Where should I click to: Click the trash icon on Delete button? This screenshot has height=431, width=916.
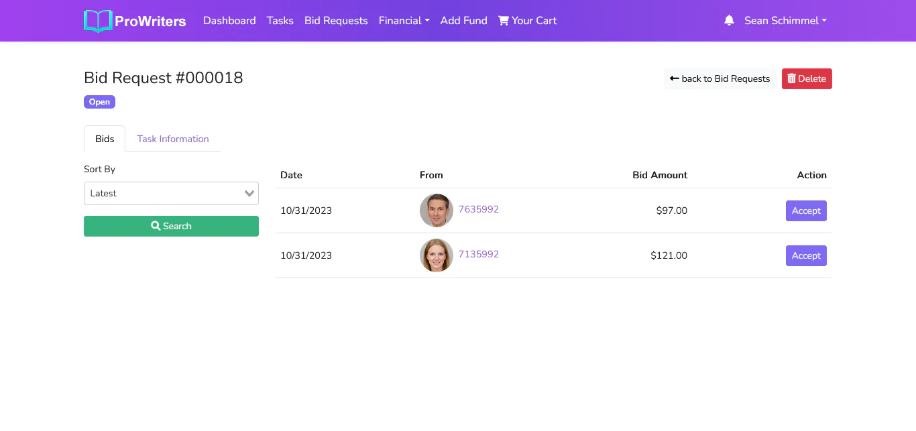[x=791, y=78]
